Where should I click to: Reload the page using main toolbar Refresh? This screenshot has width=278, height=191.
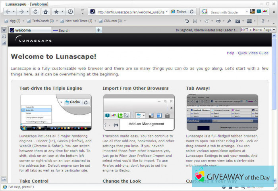(x=35, y=12)
